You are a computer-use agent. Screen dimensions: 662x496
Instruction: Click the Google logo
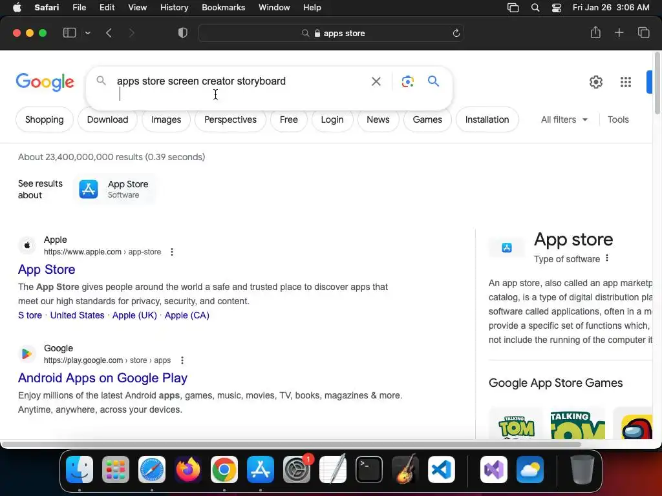pyautogui.click(x=45, y=82)
